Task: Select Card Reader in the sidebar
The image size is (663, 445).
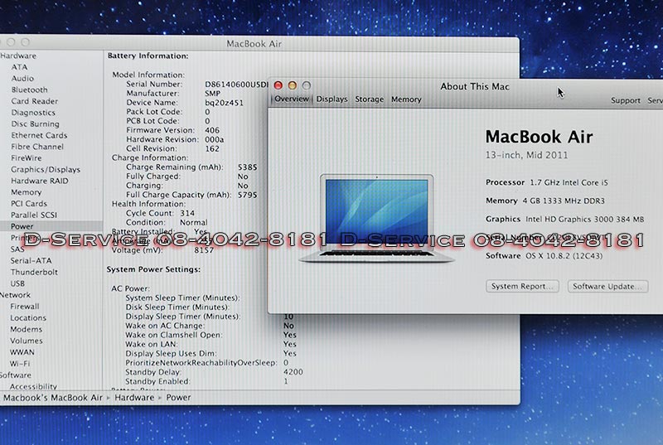Action: tap(34, 101)
